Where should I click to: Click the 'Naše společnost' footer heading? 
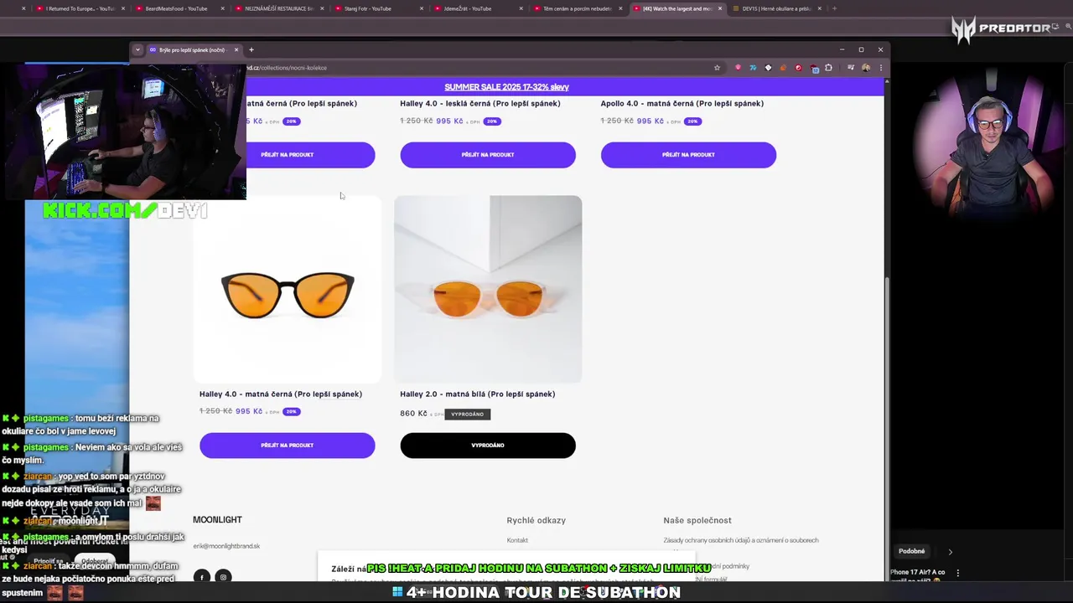point(697,521)
